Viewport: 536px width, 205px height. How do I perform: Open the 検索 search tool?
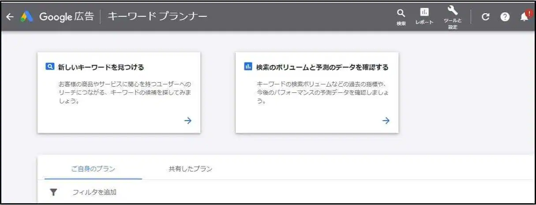(x=401, y=17)
